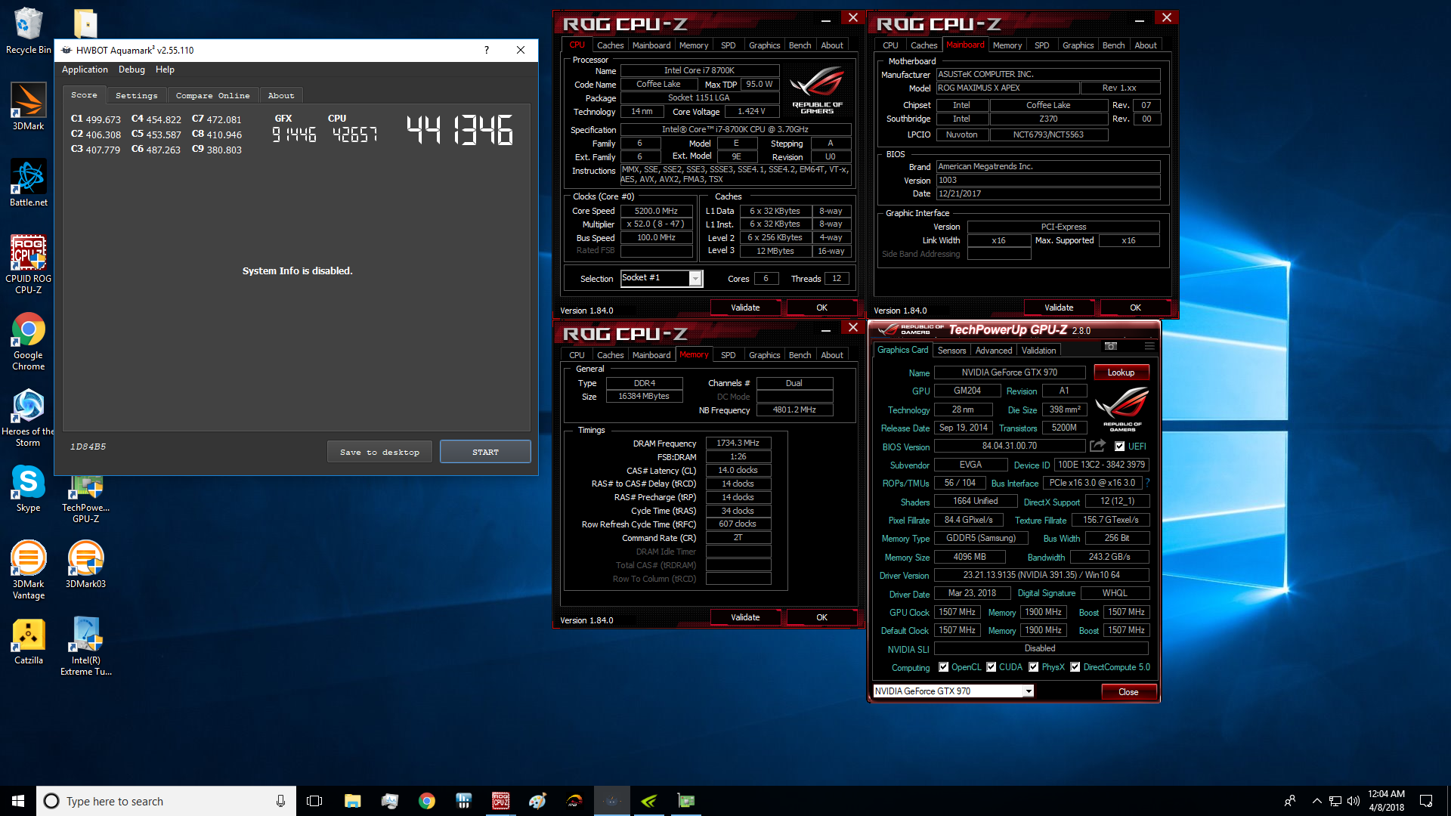Click the BIOS export share icon in GPU-Z
Image resolution: width=1451 pixels, height=816 pixels.
click(x=1097, y=446)
